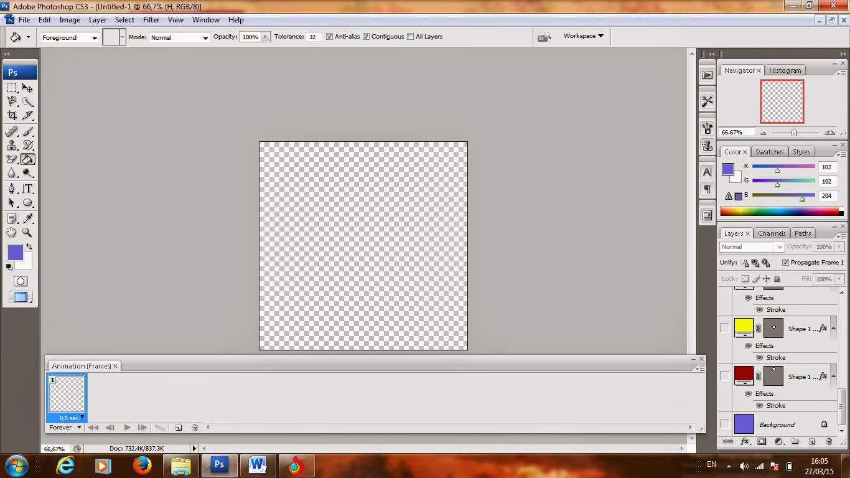850x478 pixels.
Task: Create a new group folder in Layers
Action: point(795,441)
